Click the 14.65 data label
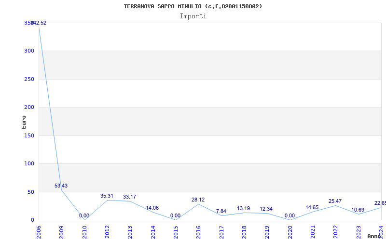 point(312,208)
